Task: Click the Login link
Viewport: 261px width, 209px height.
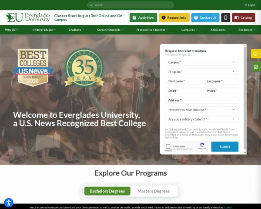Action: (x=250, y=5)
